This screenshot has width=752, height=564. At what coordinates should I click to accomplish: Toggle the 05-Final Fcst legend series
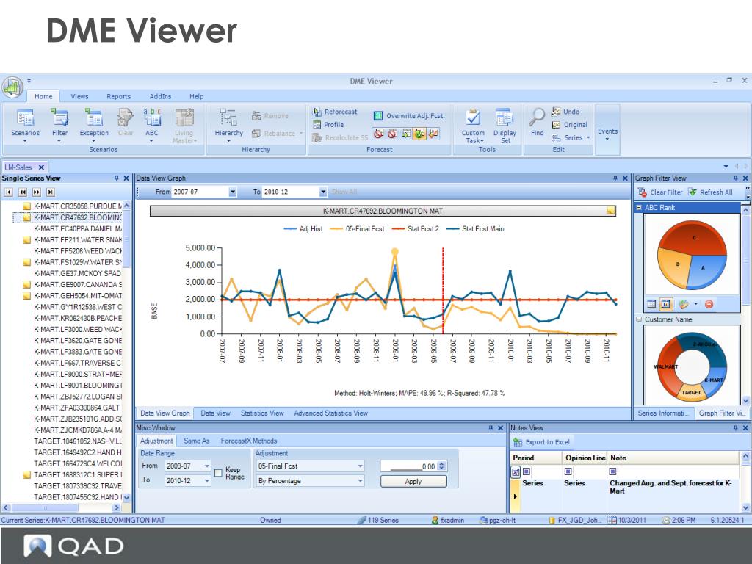pos(358,229)
